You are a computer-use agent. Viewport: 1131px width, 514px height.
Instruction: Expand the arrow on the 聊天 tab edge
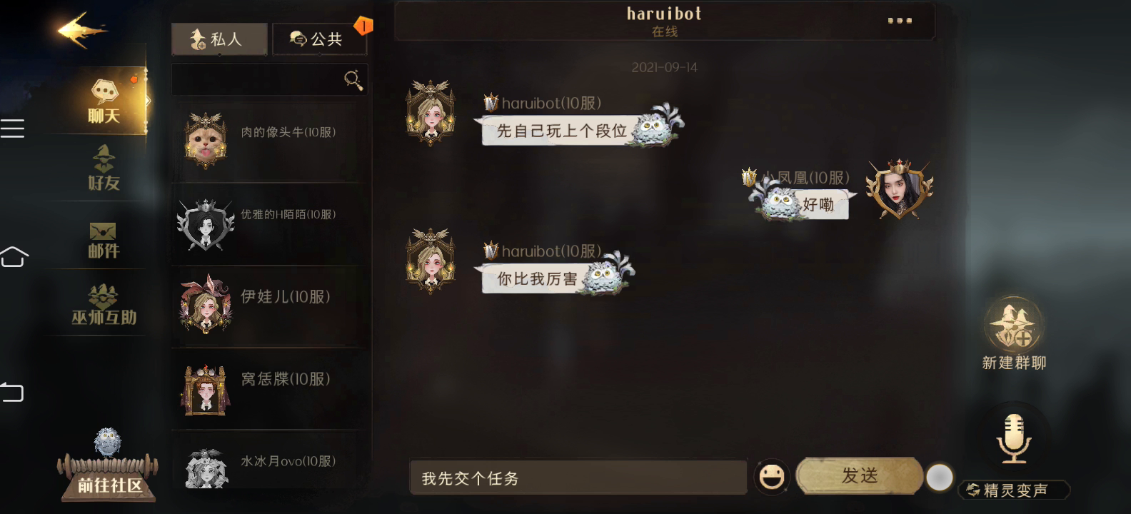pyautogui.click(x=148, y=101)
